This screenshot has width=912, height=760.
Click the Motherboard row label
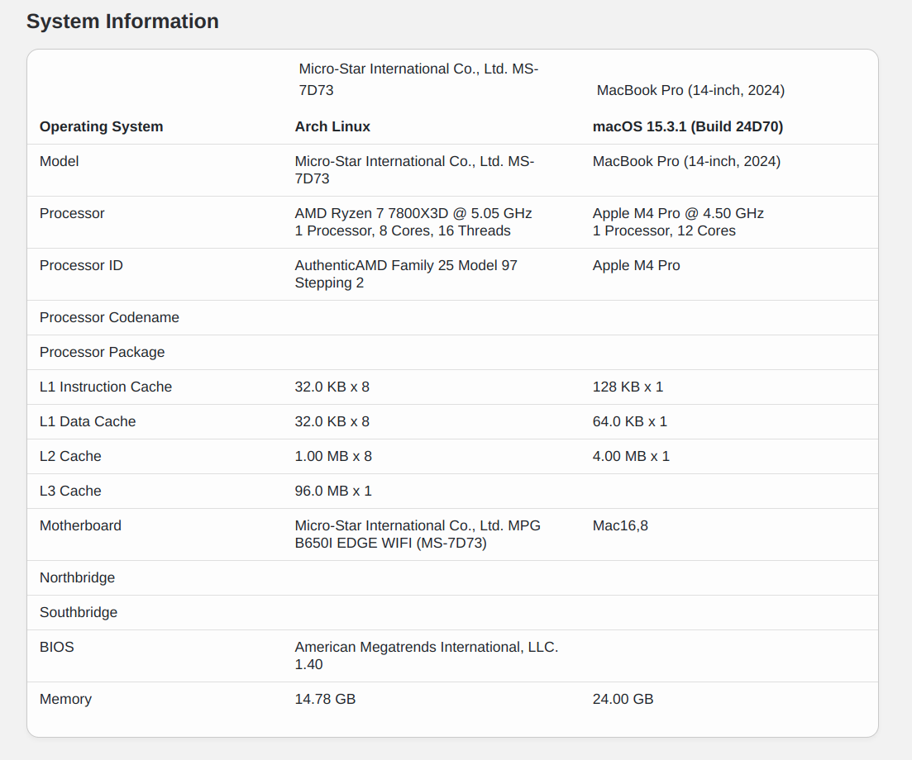click(81, 525)
